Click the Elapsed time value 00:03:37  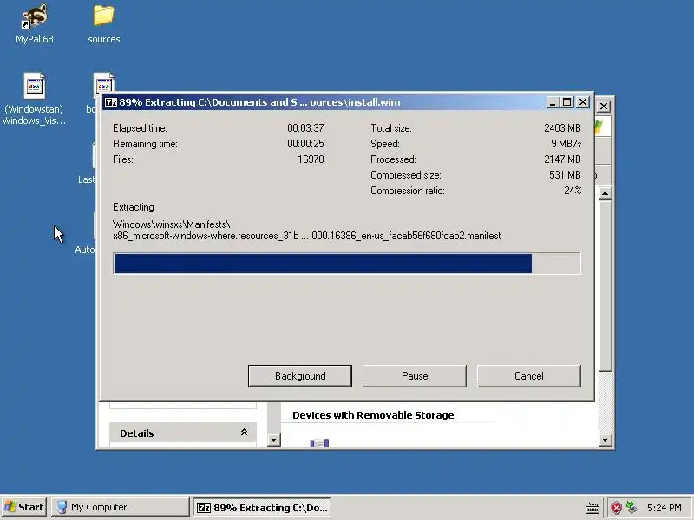pos(305,128)
